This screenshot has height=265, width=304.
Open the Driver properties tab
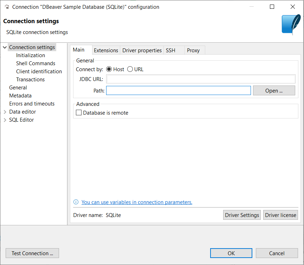pyautogui.click(x=142, y=50)
